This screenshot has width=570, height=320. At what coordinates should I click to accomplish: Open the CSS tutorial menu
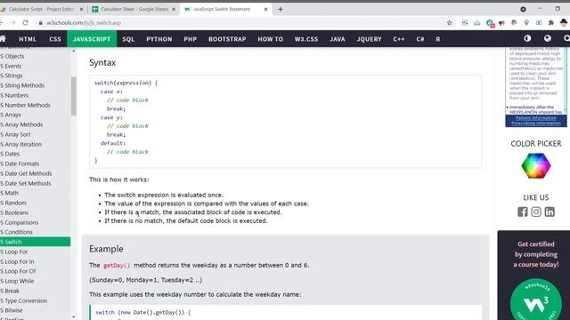pyautogui.click(x=55, y=39)
